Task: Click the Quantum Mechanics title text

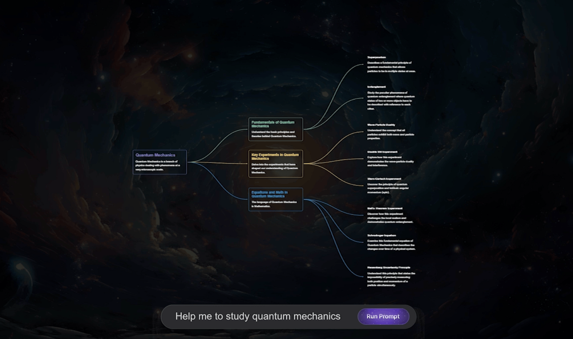Action: 155,155
